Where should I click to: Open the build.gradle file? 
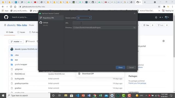(x=19, y=79)
